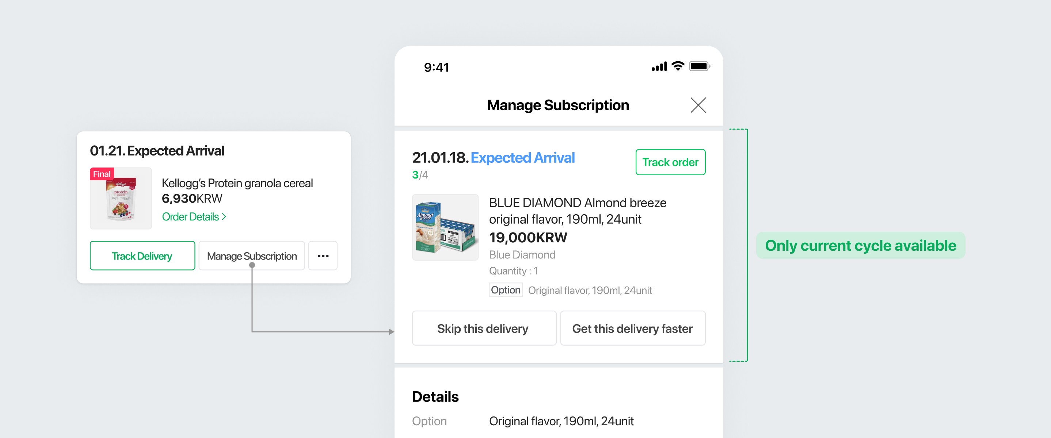Skip this delivery
The width and height of the screenshot is (1051, 438).
pos(483,328)
